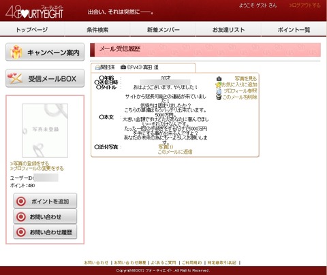The width and height of the screenshot is (327, 275).
Task: Click プロフィール参照 link
Action: [240, 91]
